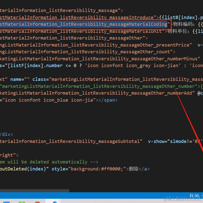
Task: Click the 'right">' line text
Action: point(9,155)
